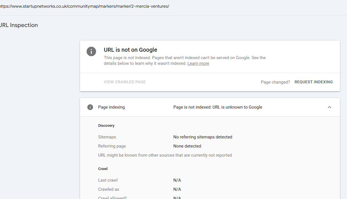Click the Crawled as label
347x199 pixels.
pyautogui.click(x=109, y=189)
